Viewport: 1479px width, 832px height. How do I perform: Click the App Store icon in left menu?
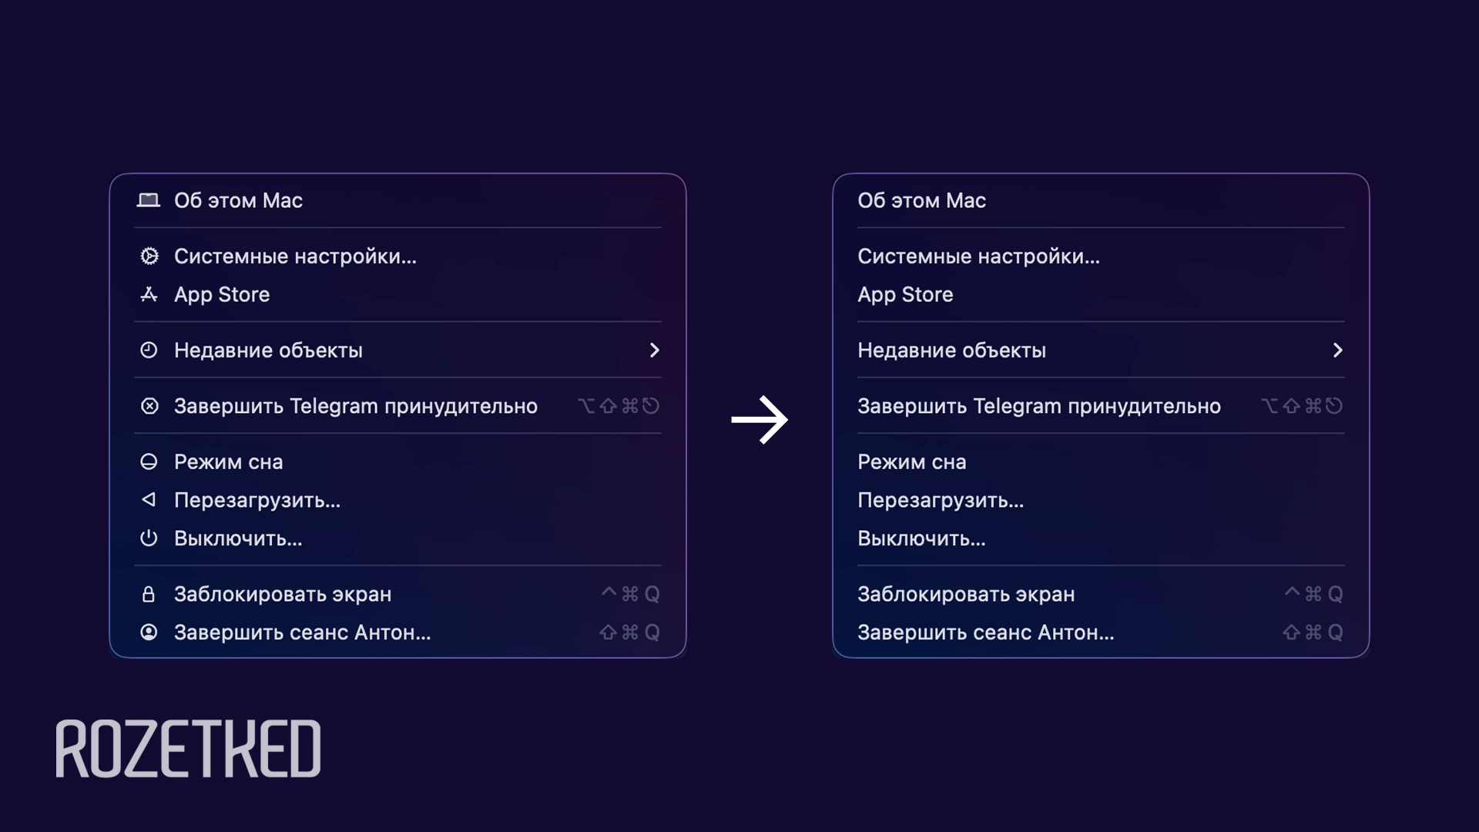tap(149, 294)
